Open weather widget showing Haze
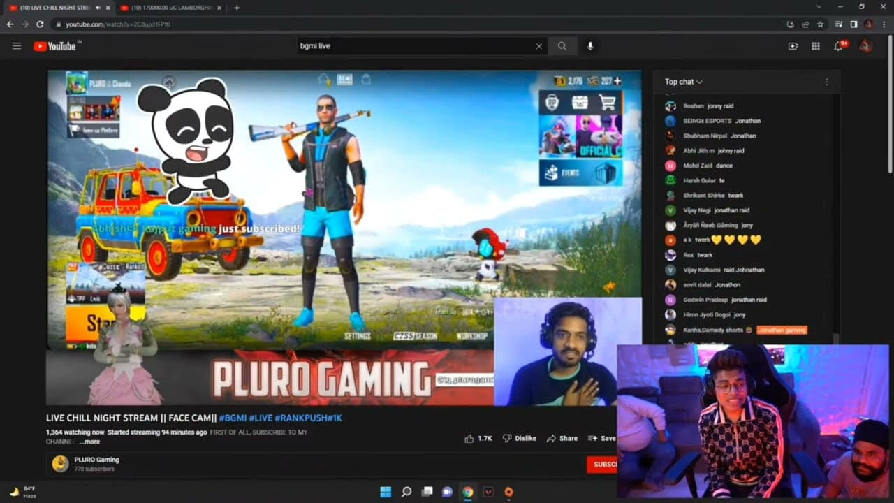Image resolution: width=894 pixels, height=503 pixels. point(23,492)
